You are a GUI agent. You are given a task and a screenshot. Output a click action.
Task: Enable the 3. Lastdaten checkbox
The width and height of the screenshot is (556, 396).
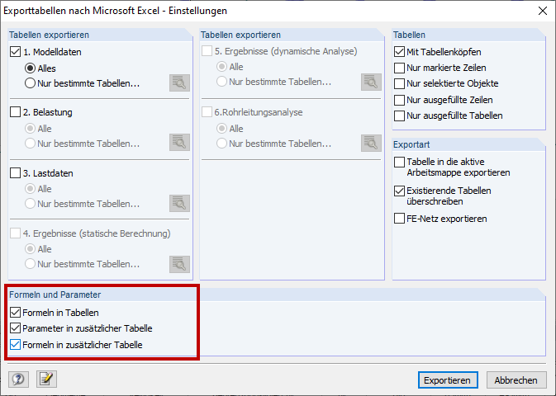click(16, 173)
